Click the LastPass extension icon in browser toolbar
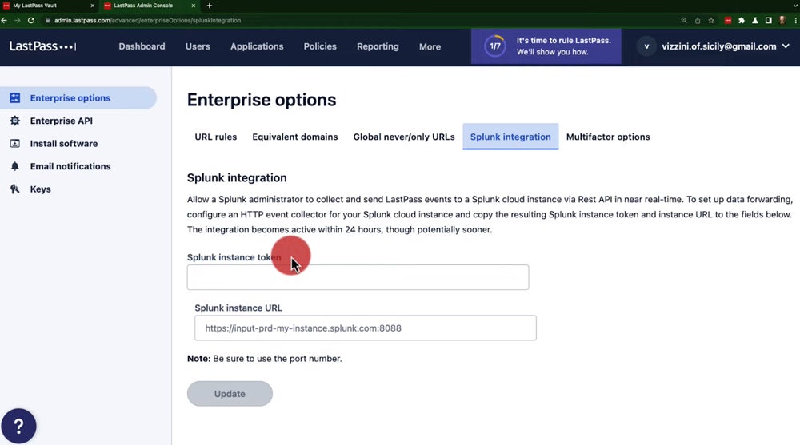800x445 pixels. coord(728,20)
